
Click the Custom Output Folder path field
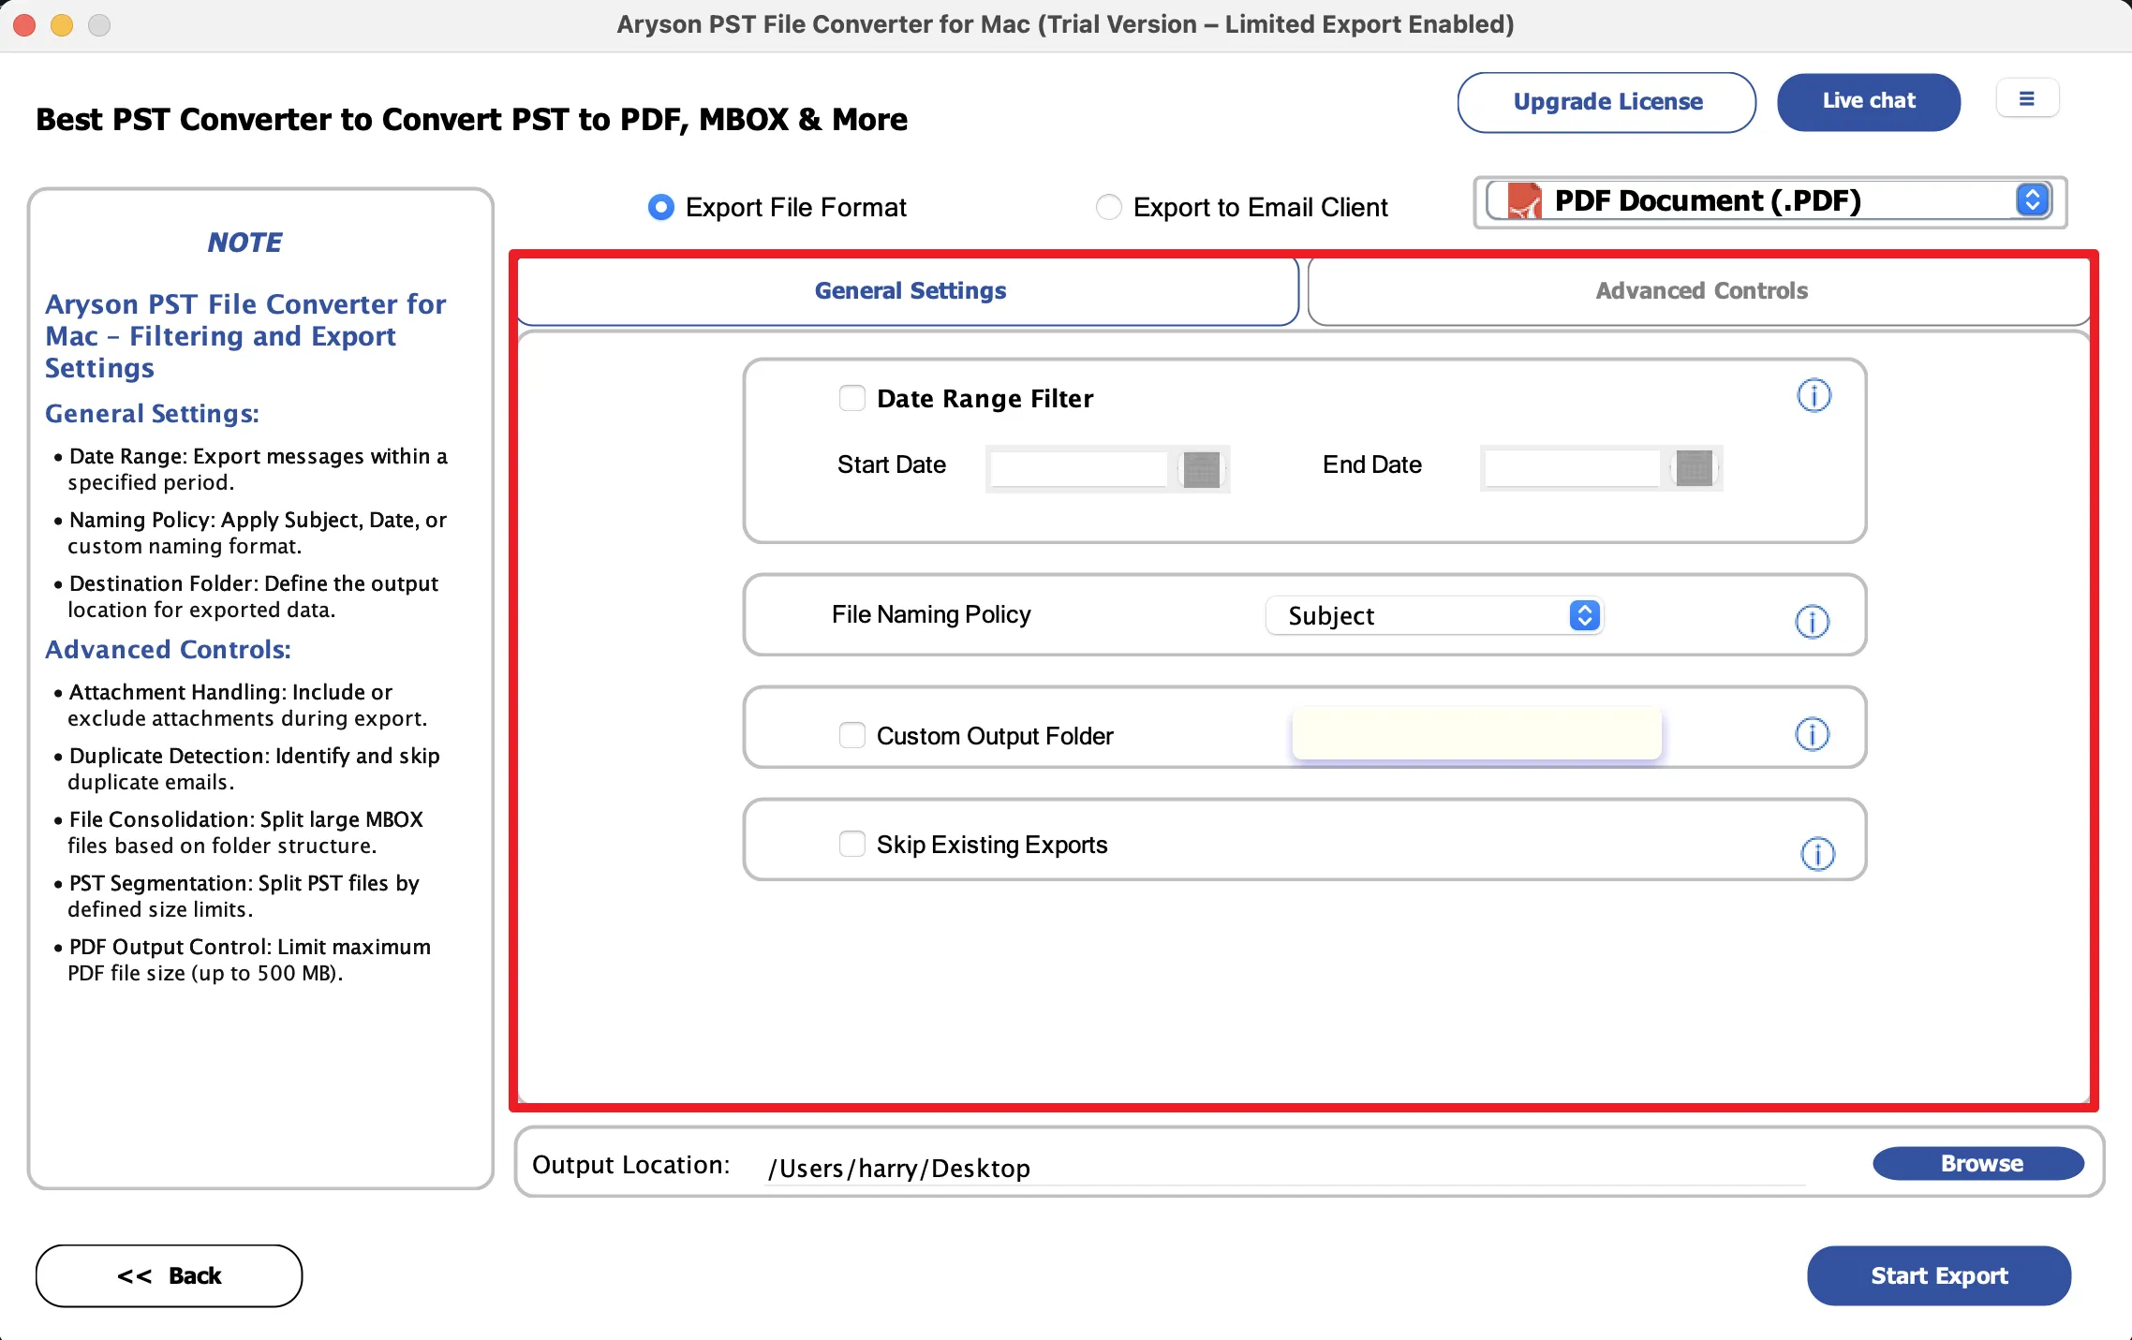point(1476,733)
